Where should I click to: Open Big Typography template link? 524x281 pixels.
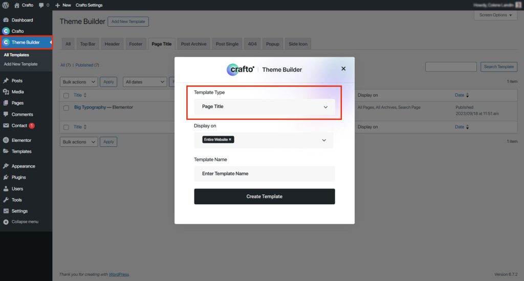[x=90, y=107]
